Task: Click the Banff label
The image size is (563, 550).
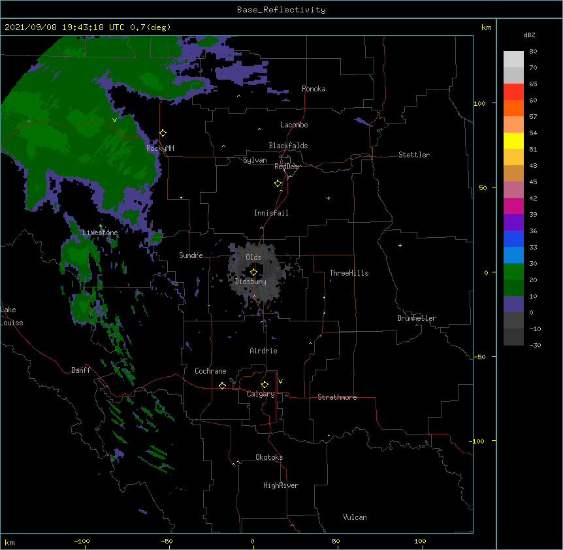Action: pos(81,370)
